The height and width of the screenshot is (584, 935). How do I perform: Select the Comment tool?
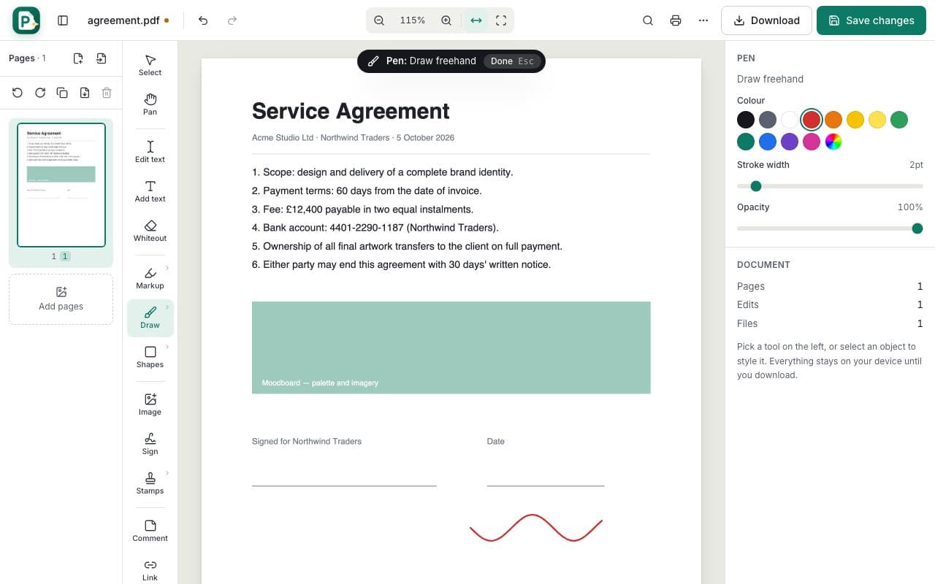(x=150, y=530)
